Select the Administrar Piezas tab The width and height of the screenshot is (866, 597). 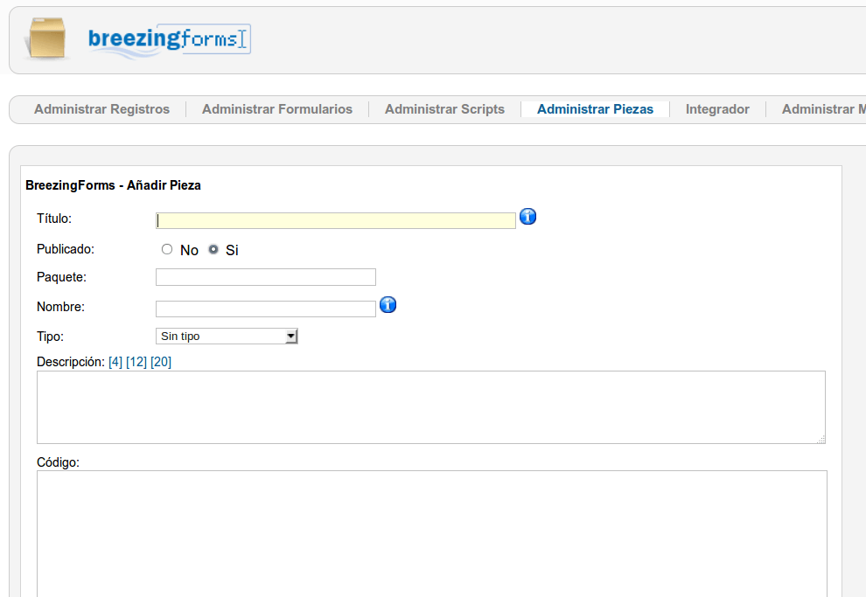pyautogui.click(x=596, y=109)
